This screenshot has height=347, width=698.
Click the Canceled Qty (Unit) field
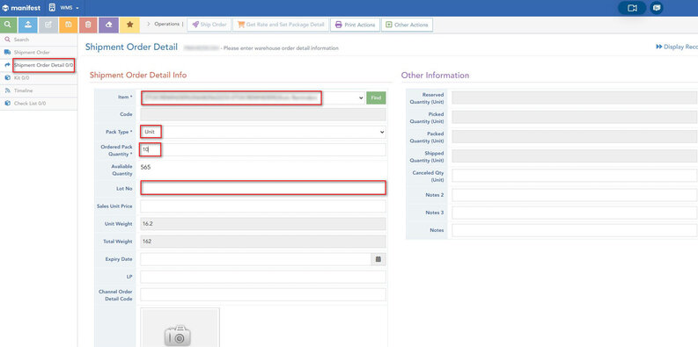pos(575,176)
